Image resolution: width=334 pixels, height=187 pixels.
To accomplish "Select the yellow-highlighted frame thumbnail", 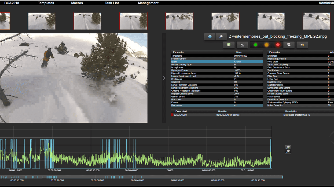I will pyautogui.click(x=271, y=21).
